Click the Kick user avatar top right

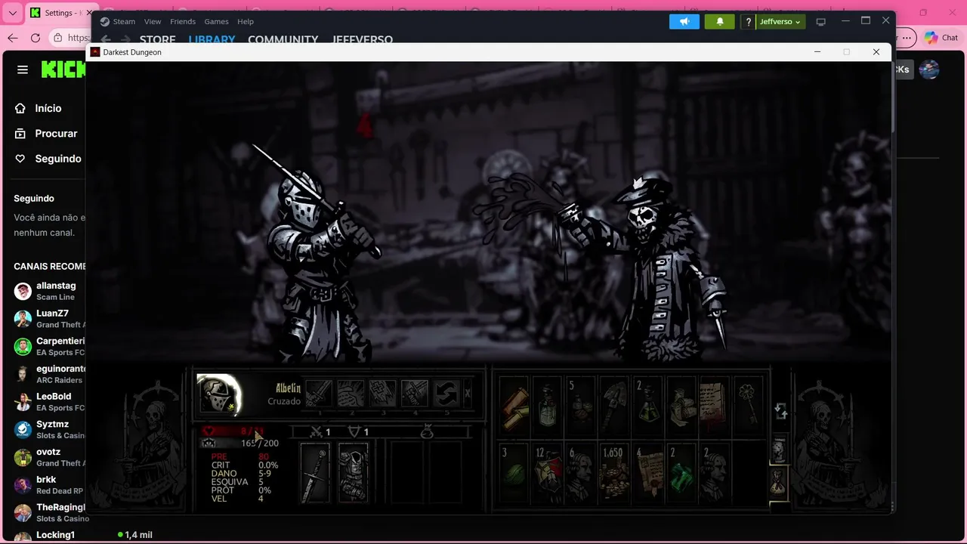929,70
